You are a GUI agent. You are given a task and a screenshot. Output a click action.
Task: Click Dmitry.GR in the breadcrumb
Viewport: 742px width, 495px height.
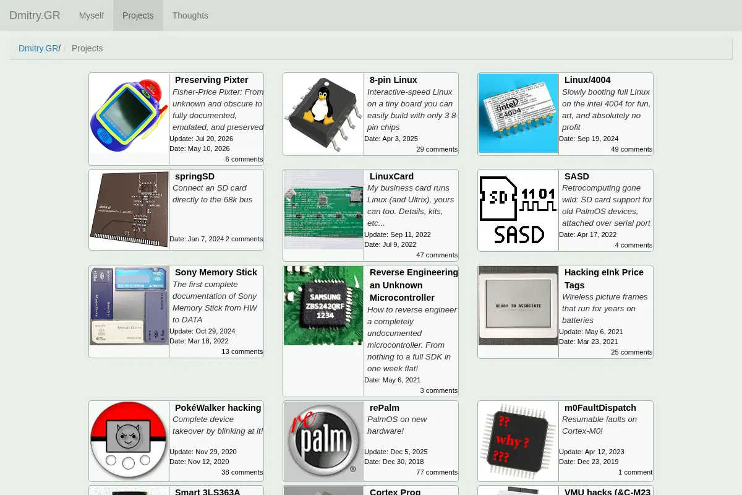click(x=38, y=48)
